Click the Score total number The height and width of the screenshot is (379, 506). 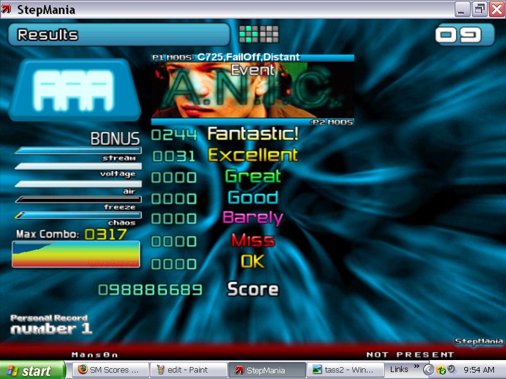click(x=151, y=290)
